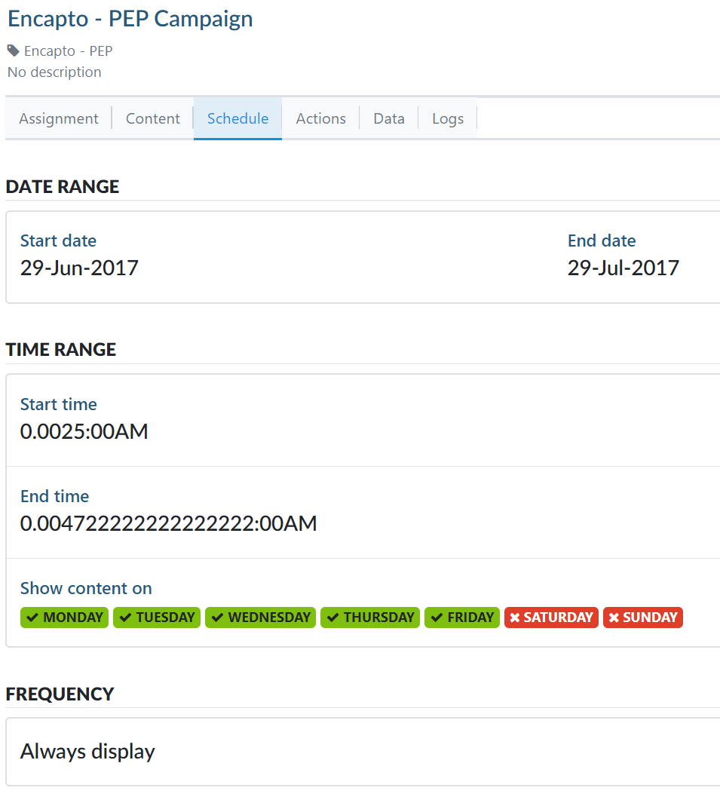Enable the Saturday day badge
Viewport: 720px width, 803px height.
pos(551,617)
